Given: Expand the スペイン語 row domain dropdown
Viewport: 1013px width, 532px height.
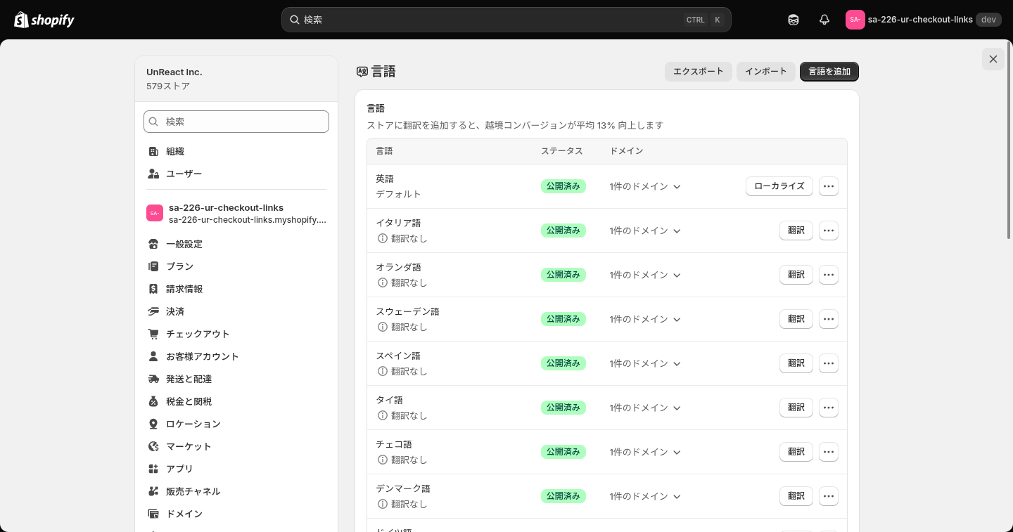Looking at the screenshot, I should click(x=645, y=363).
